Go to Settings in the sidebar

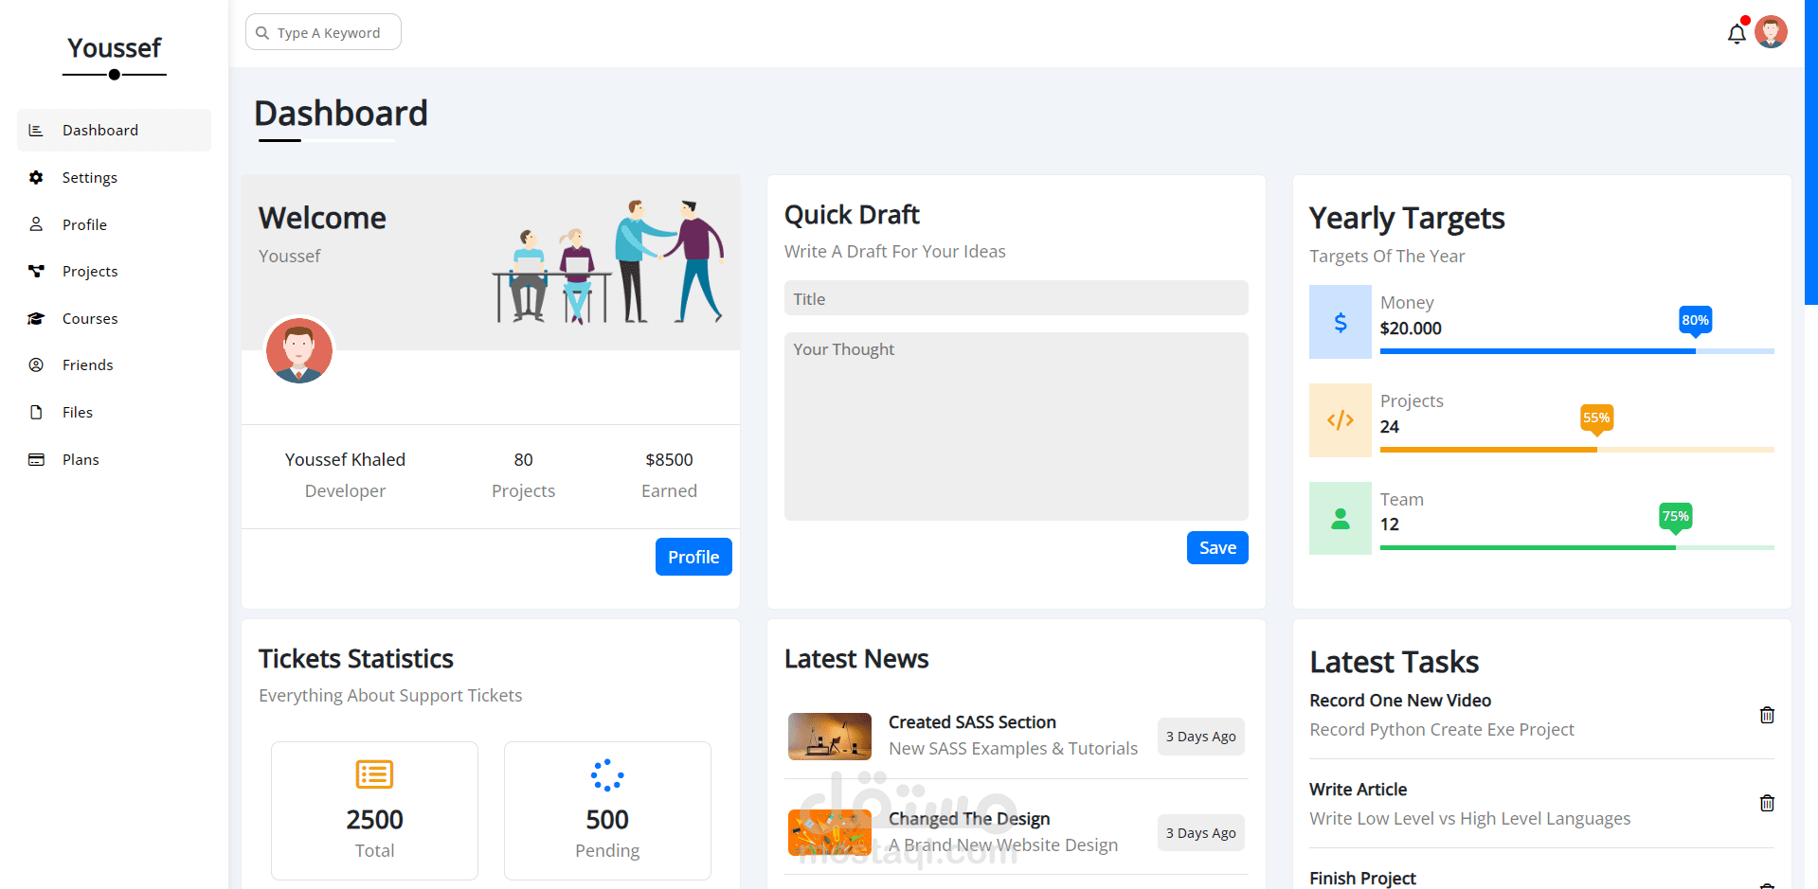[114, 178]
